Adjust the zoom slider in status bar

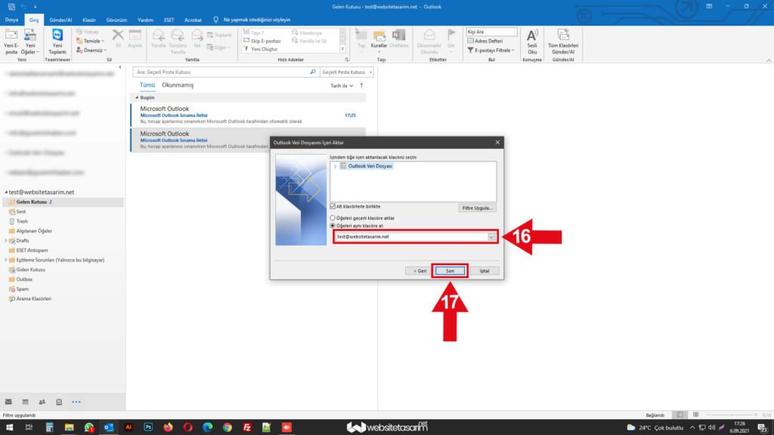pyautogui.click(x=733, y=415)
